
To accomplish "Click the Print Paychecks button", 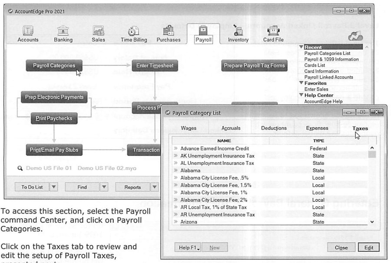I will coord(54,118).
